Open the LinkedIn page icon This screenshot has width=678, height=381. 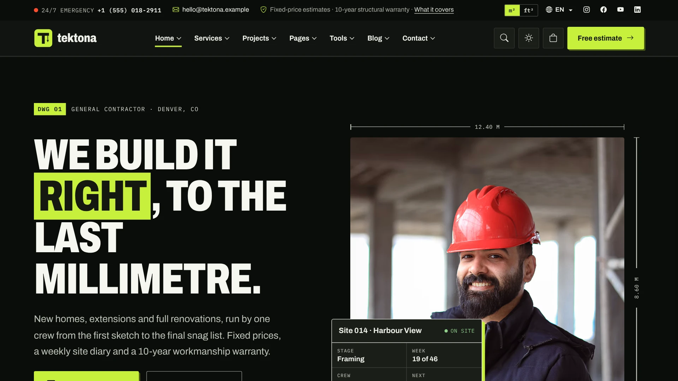pyautogui.click(x=637, y=10)
